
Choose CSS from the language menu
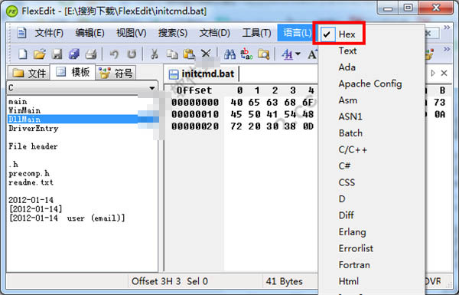tap(347, 182)
